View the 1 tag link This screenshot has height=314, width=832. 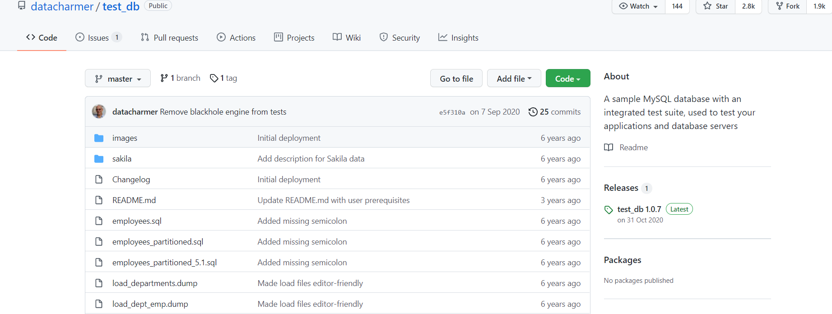tap(223, 78)
